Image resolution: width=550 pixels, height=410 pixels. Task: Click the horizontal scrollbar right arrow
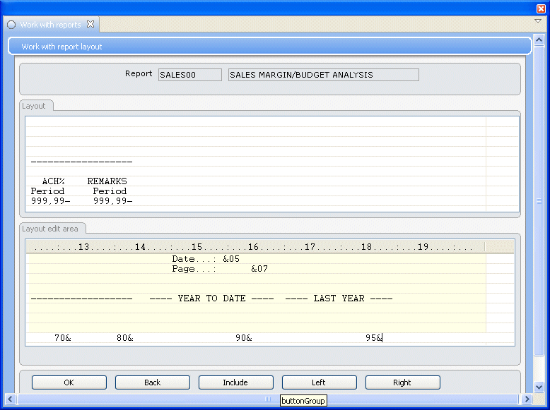coord(527,399)
